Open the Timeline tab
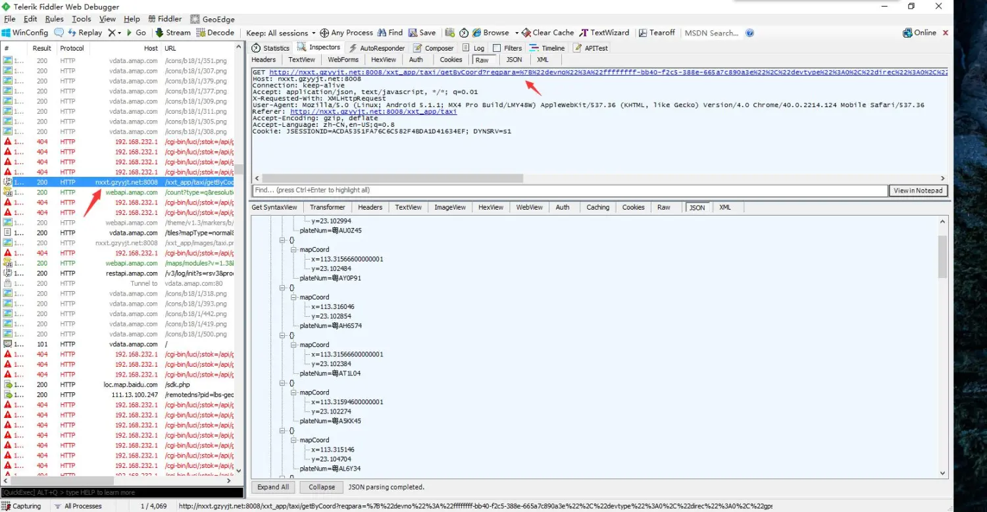 [547, 48]
